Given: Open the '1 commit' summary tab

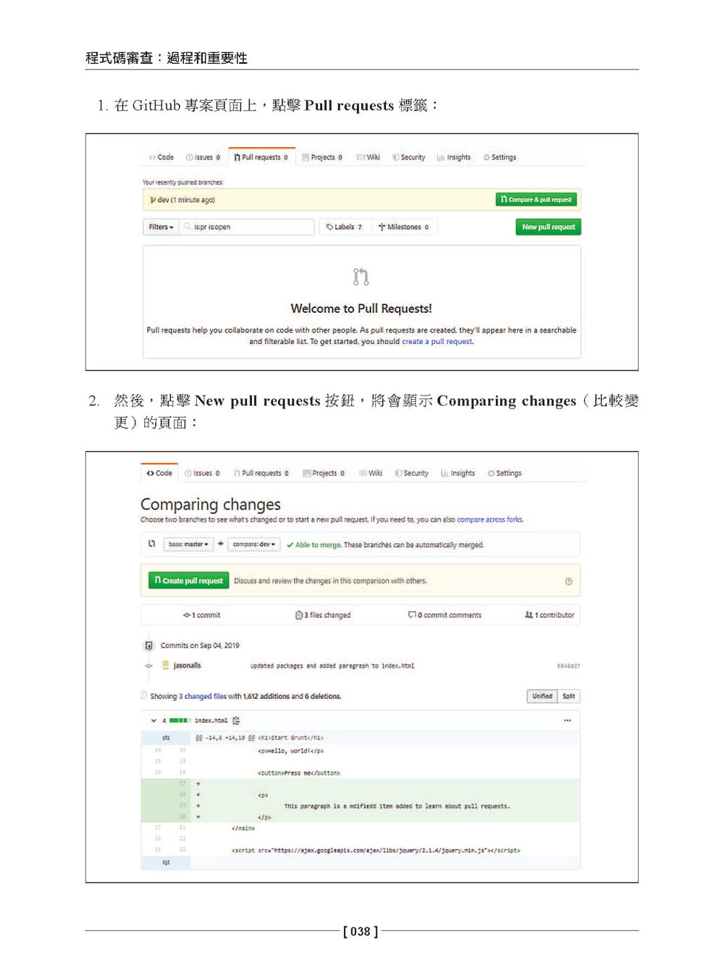Looking at the screenshot, I should (202, 615).
